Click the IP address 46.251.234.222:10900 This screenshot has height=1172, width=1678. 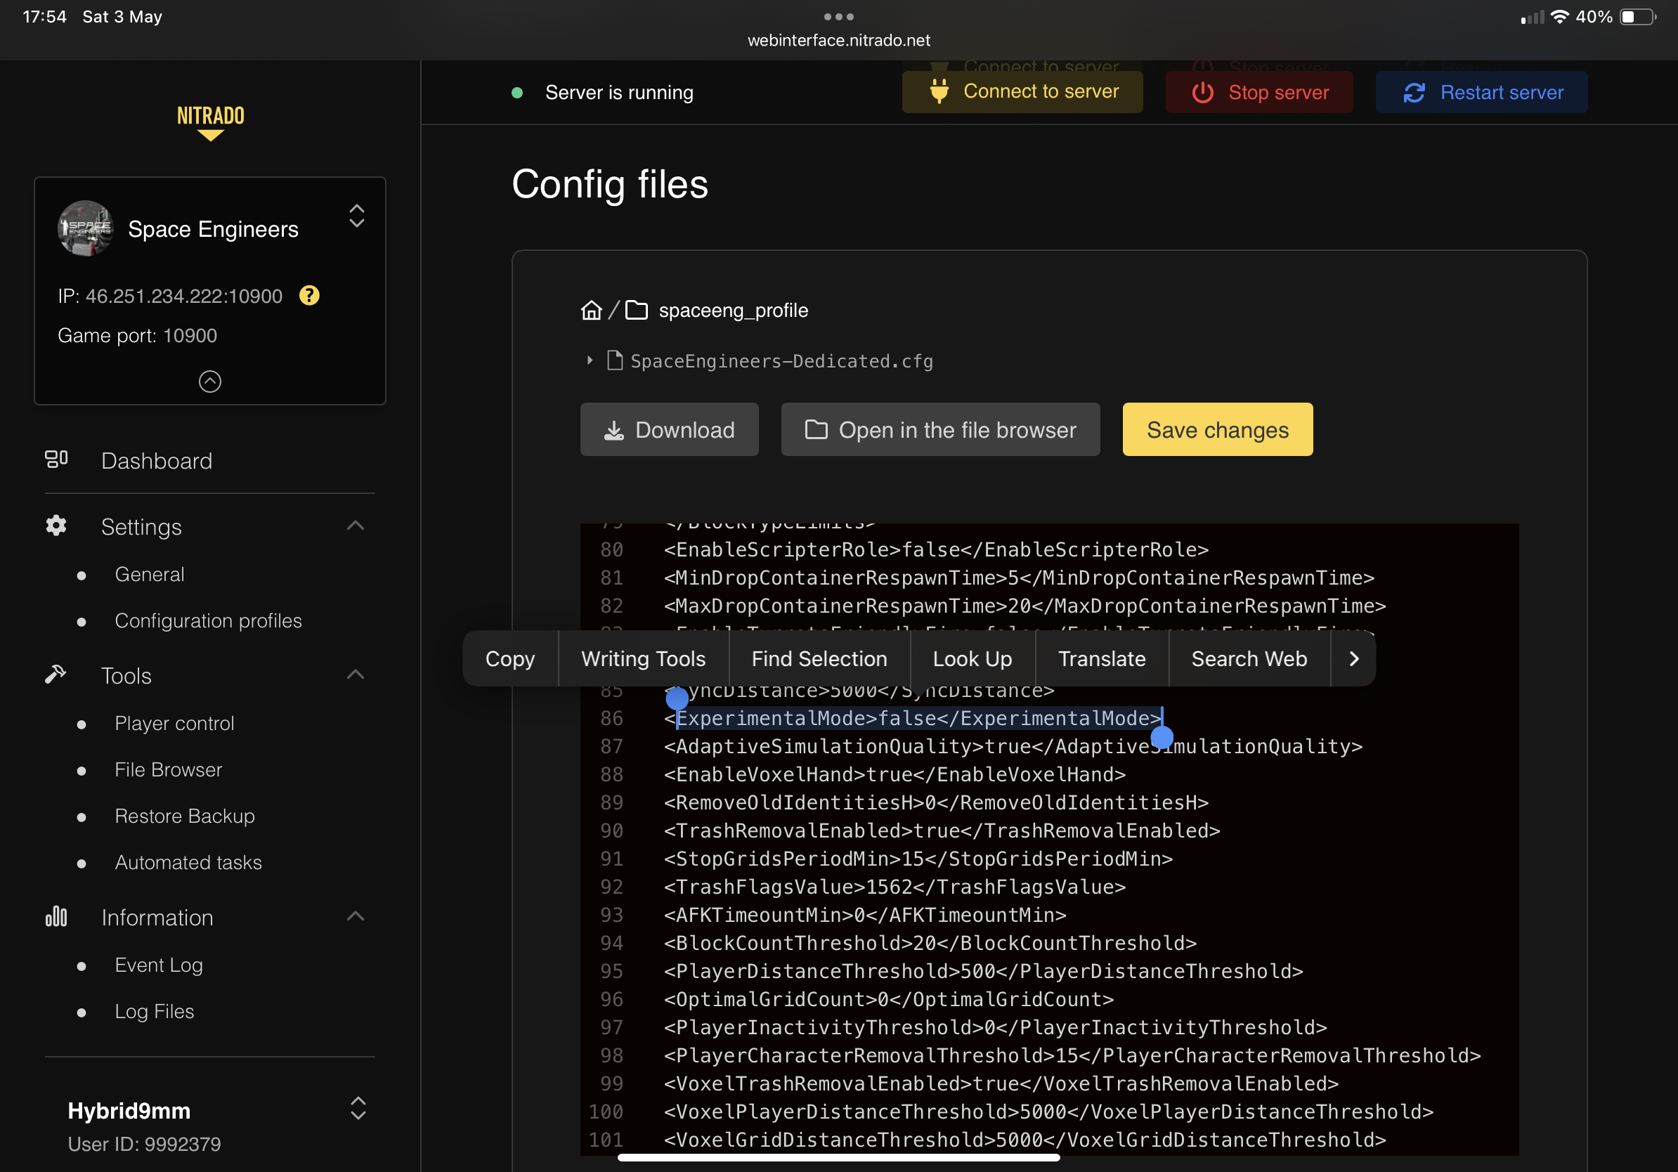[183, 296]
